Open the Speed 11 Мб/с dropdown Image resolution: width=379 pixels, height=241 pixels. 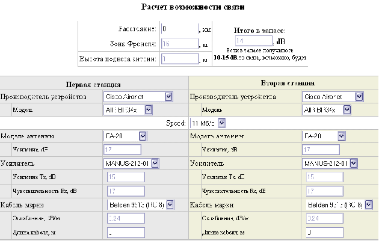coord(208,123)
